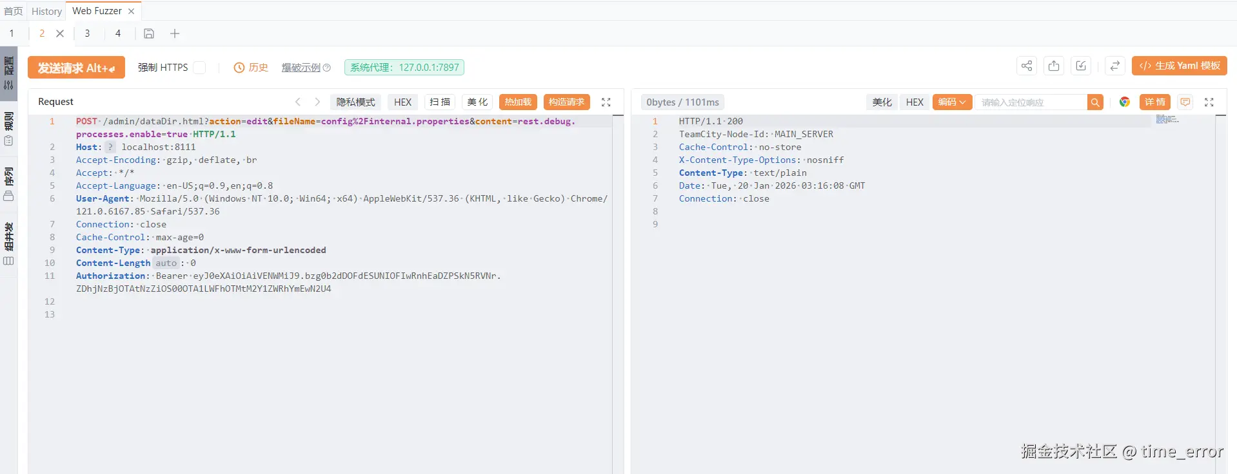This screenshot has height=474, width=1237.
Task: Go to previous request with left chevron
Action: tap(297, 102)
